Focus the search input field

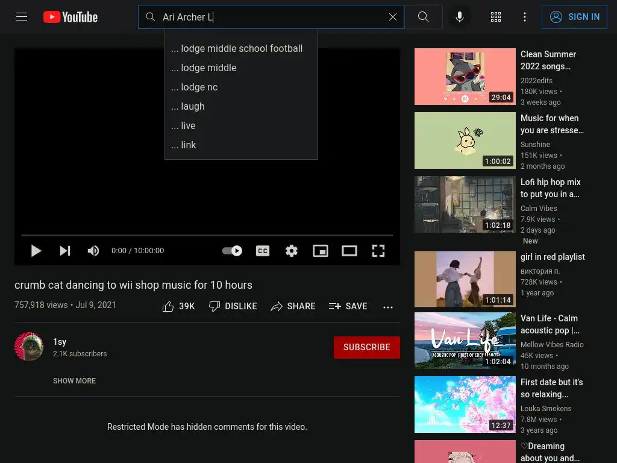[272, 17]
